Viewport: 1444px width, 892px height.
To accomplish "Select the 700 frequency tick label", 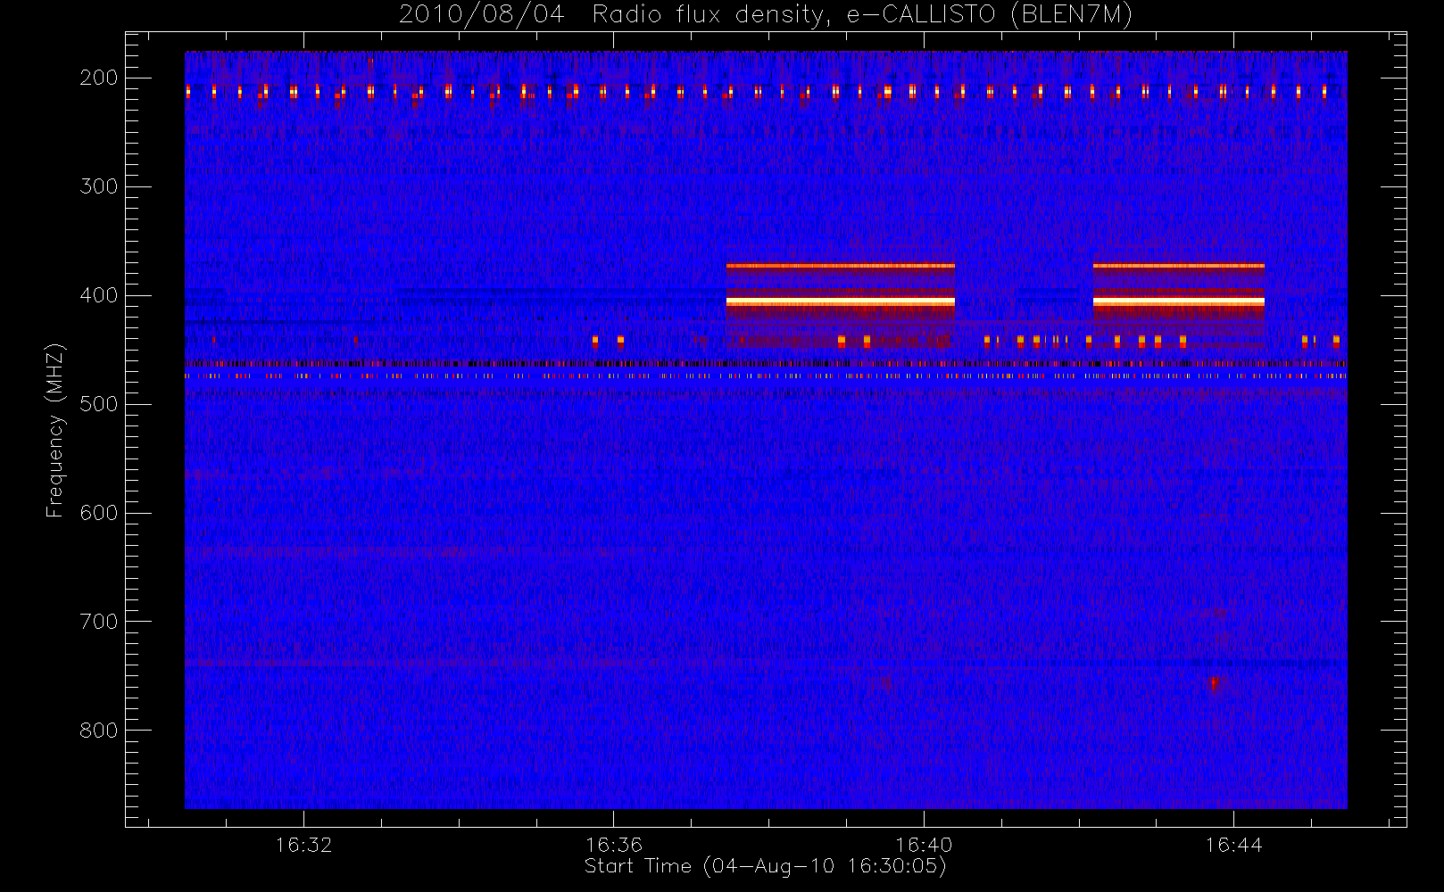I will (x=99, y=622).
